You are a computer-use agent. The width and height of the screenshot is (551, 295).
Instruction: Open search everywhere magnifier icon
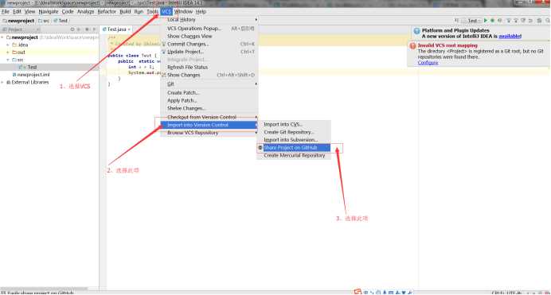548,21
